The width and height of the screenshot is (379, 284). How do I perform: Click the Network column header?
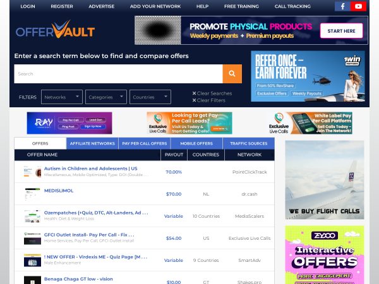click(x=250, y=155)
